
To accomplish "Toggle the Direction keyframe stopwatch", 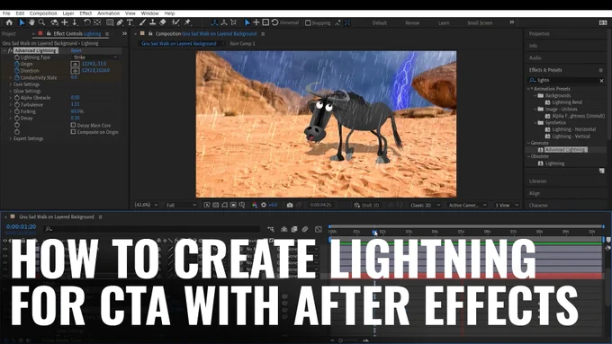I will (x=17, y=71).
